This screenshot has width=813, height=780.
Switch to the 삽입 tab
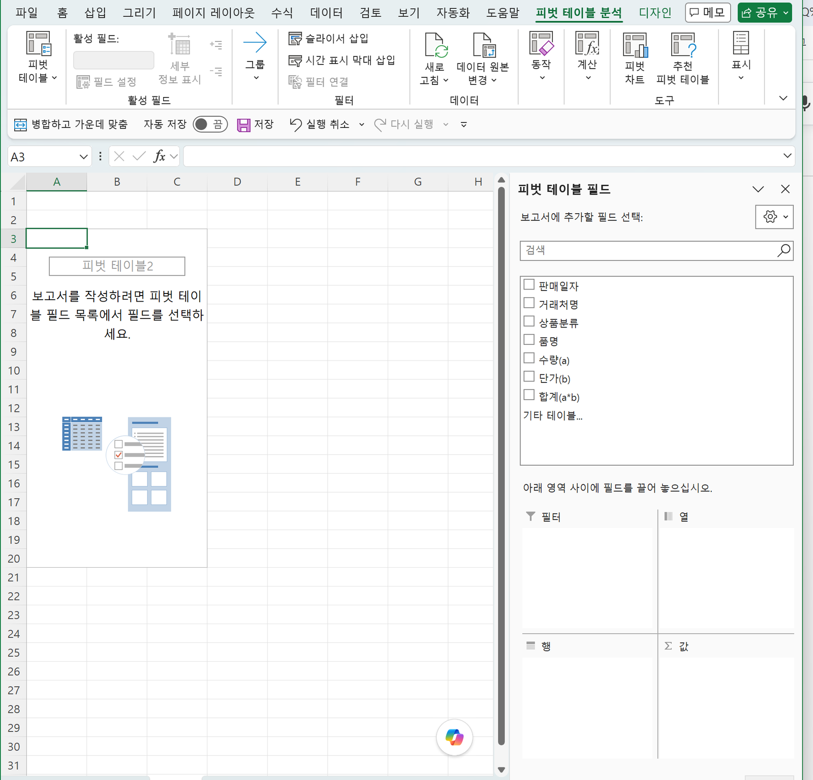click(x=95, y=13)
